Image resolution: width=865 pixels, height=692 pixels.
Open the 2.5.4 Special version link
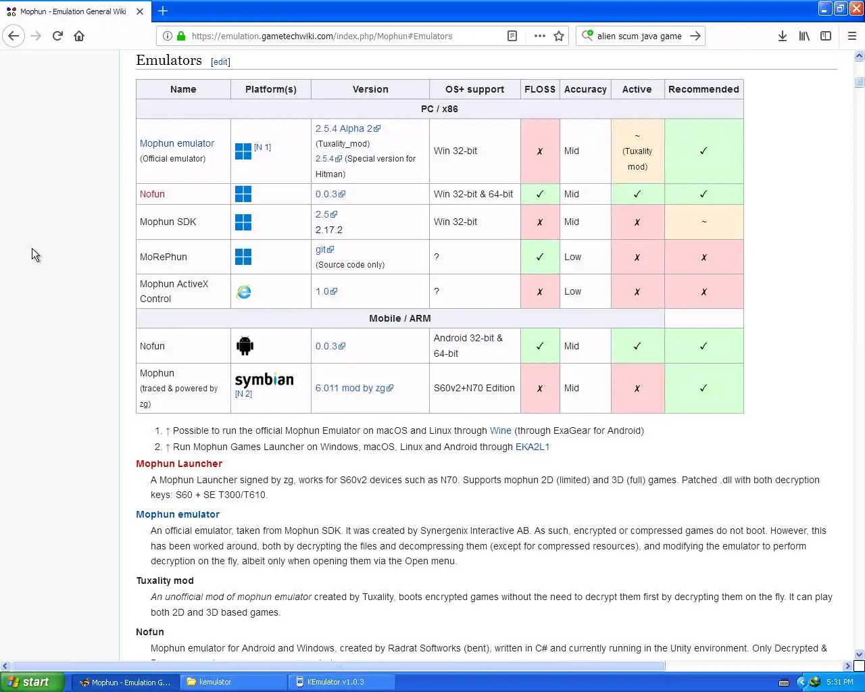coord(328,159)
